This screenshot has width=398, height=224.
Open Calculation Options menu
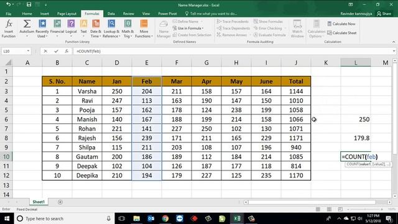click(317, 29)
